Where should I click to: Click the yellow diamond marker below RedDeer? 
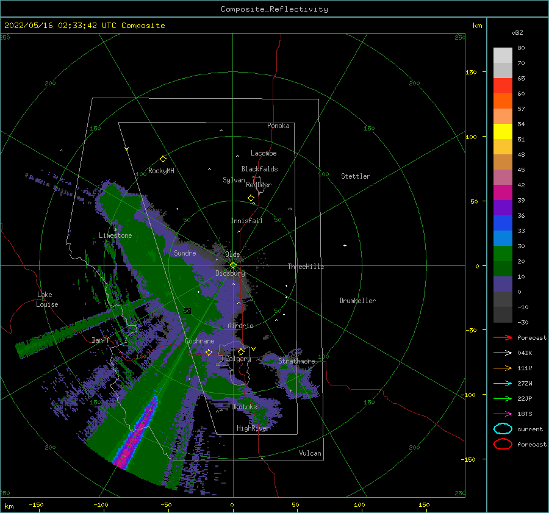click(x=251, y=198)
